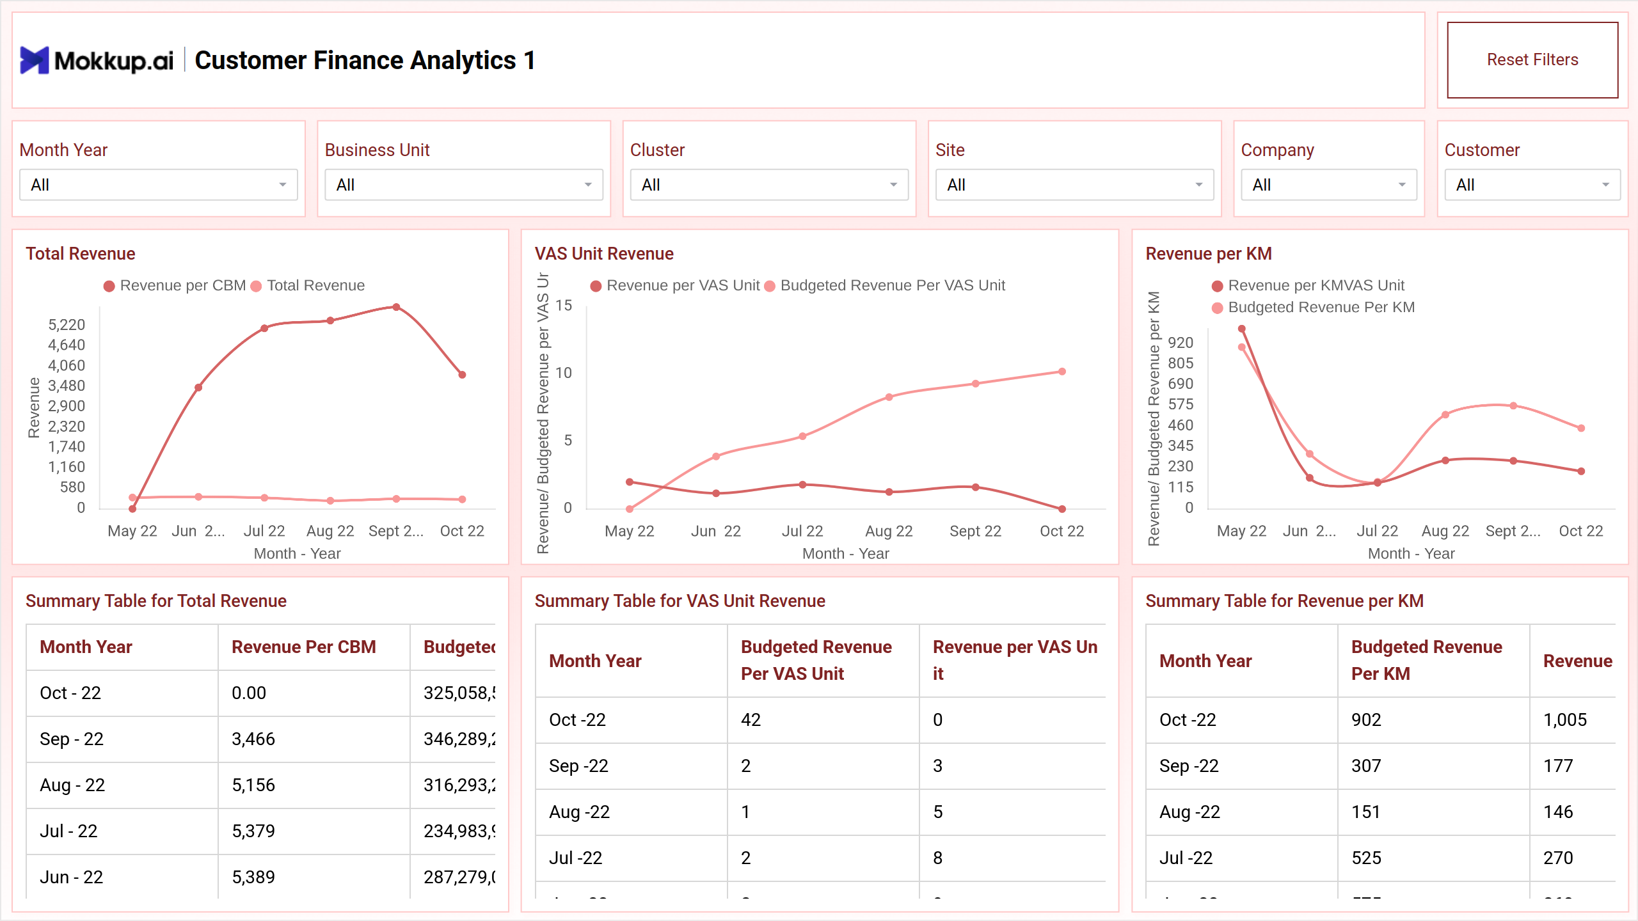Open the Site filter dropdown
Image resolution: width=1638 pixels, height=921 pixels.
[x=1074, y=185]
